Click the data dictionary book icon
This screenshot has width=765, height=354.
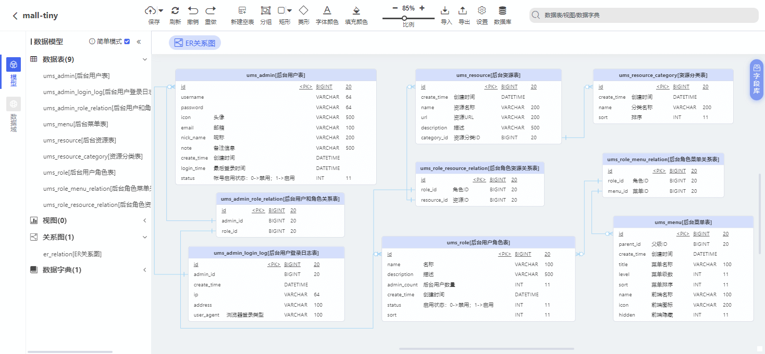34,270
